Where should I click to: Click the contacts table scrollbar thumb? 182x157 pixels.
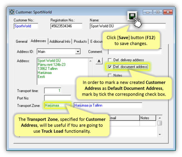click(x=160, y=123)
